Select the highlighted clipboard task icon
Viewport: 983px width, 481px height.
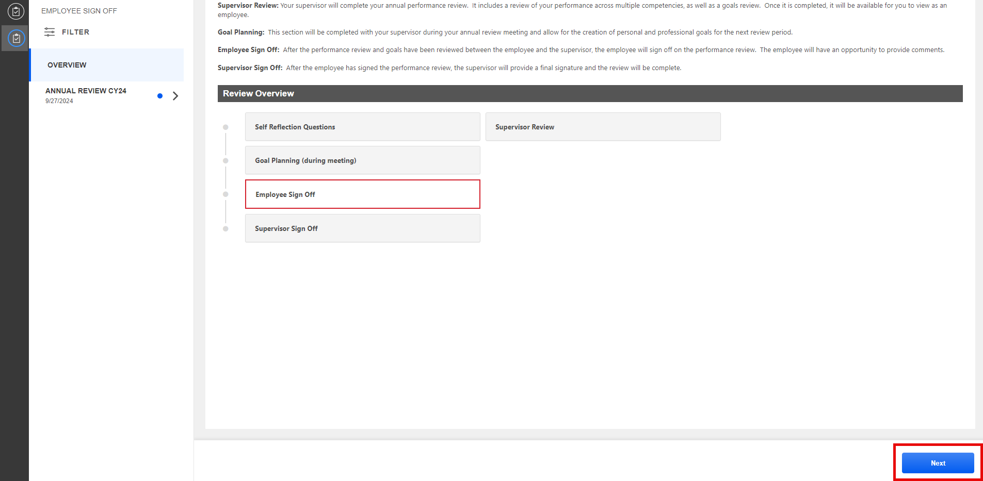(x=15, y=38)
